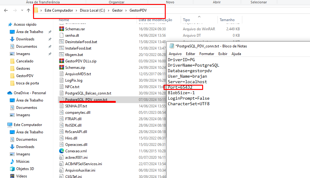
Task: Click the Port=65432 line in Notepad
Action: click(180, 87)
